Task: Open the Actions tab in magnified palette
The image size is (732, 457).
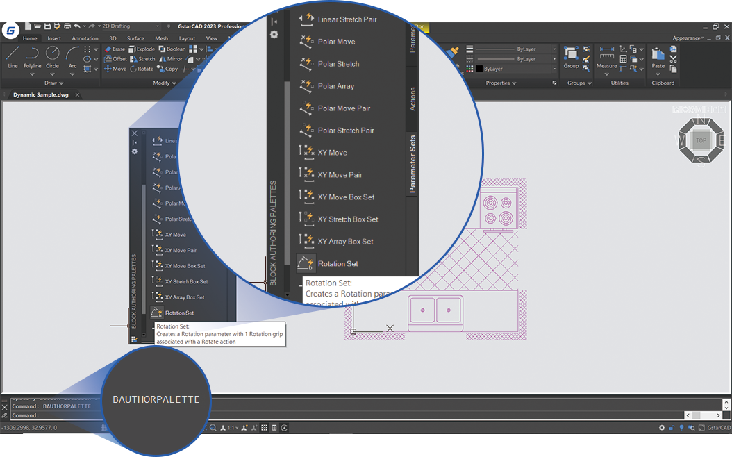Action: (x=413, y=99)
